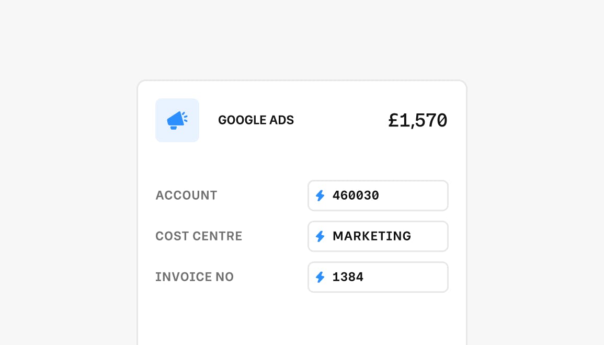Click the lightning bolt beside 1384

320,277
